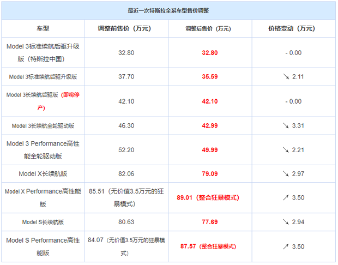338x265 pixels.
Task: Click the red 32.80 adjusted price
Action: (x=210, y=53)
